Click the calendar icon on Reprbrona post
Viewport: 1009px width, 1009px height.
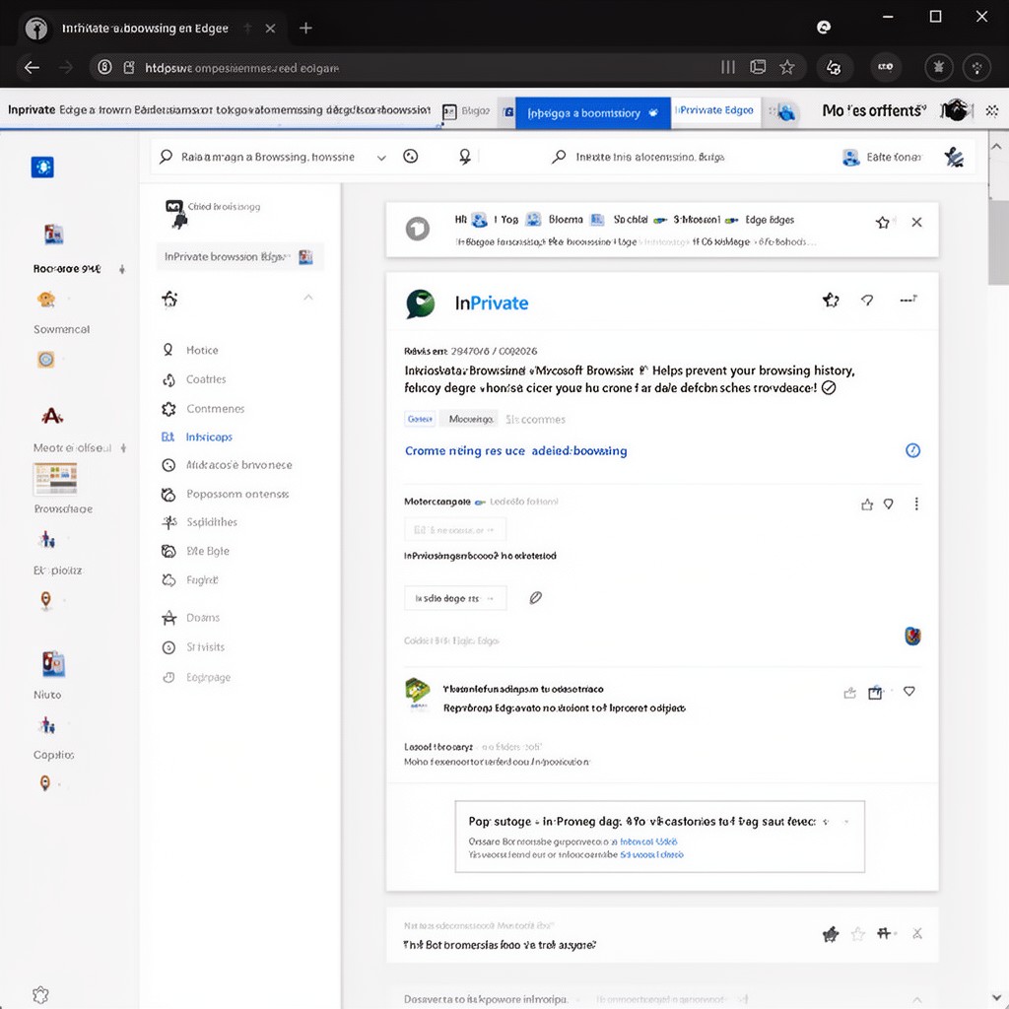tap(875, 693)
